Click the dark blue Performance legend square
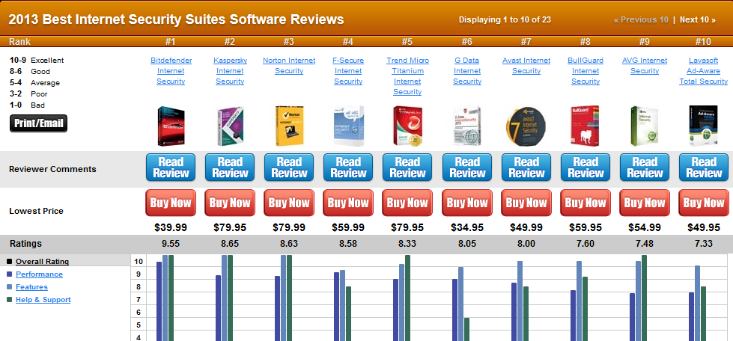The image size is (733, 341). (9, 274)
